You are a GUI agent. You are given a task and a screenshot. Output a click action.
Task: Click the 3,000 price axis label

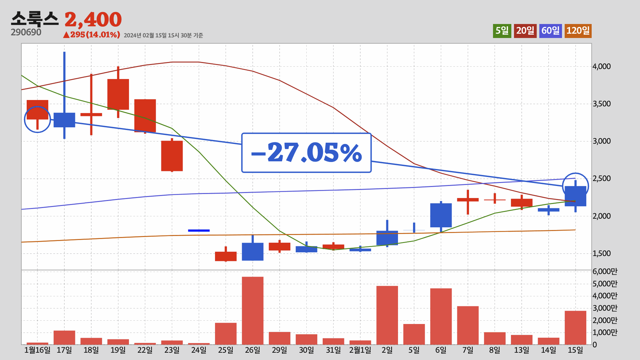(x=602, y=141)
